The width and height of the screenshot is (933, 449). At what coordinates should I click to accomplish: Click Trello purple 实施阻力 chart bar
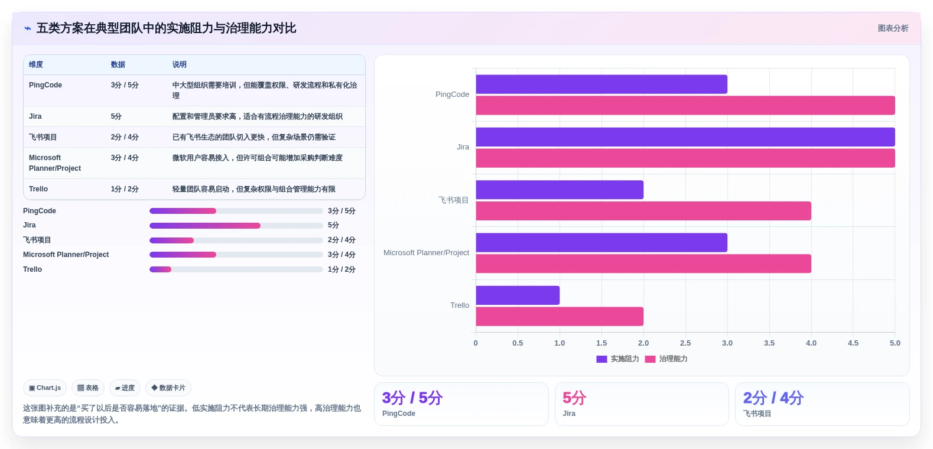click(518, 295)
